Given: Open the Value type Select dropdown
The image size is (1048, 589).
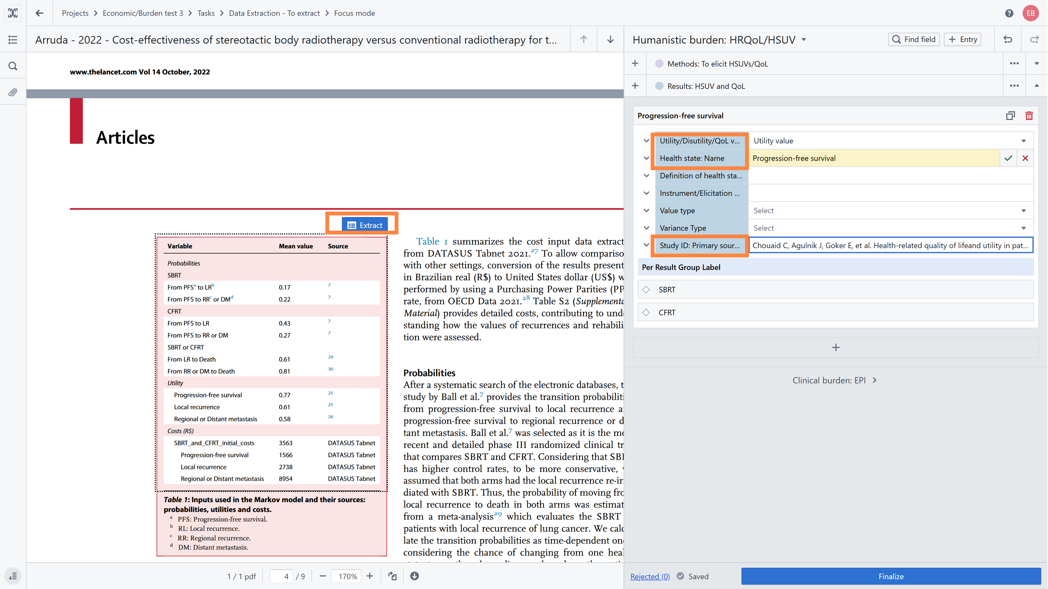Looking at the screenshot, I should (891, 211).
